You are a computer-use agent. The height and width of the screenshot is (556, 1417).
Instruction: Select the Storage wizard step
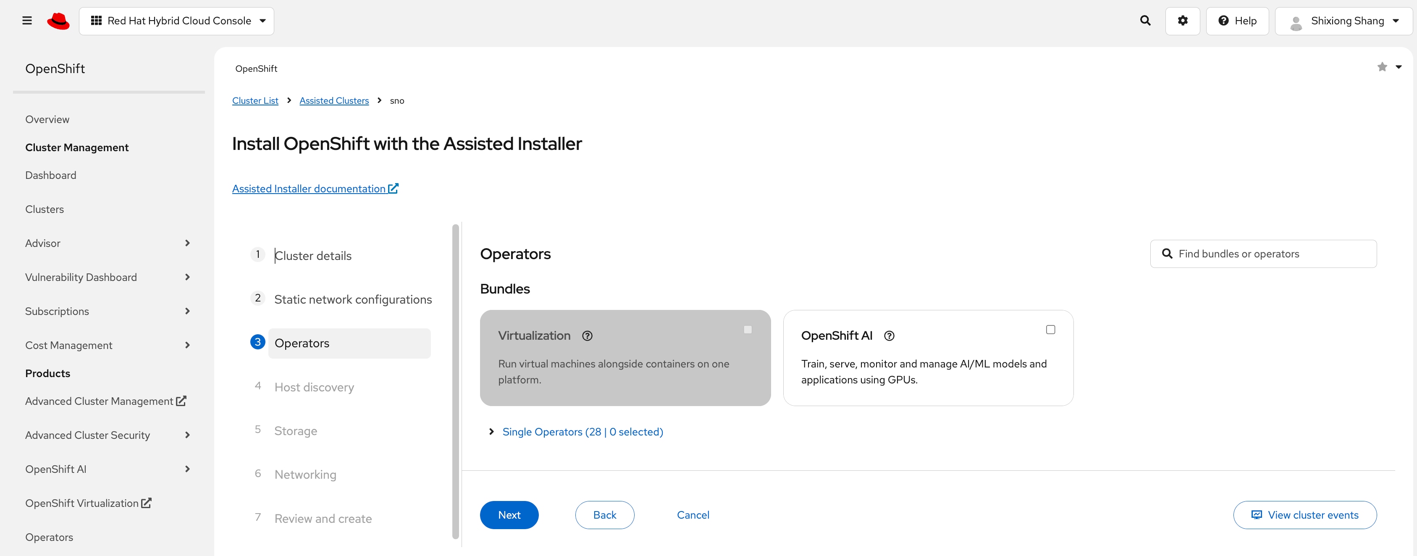click(295, 430)
